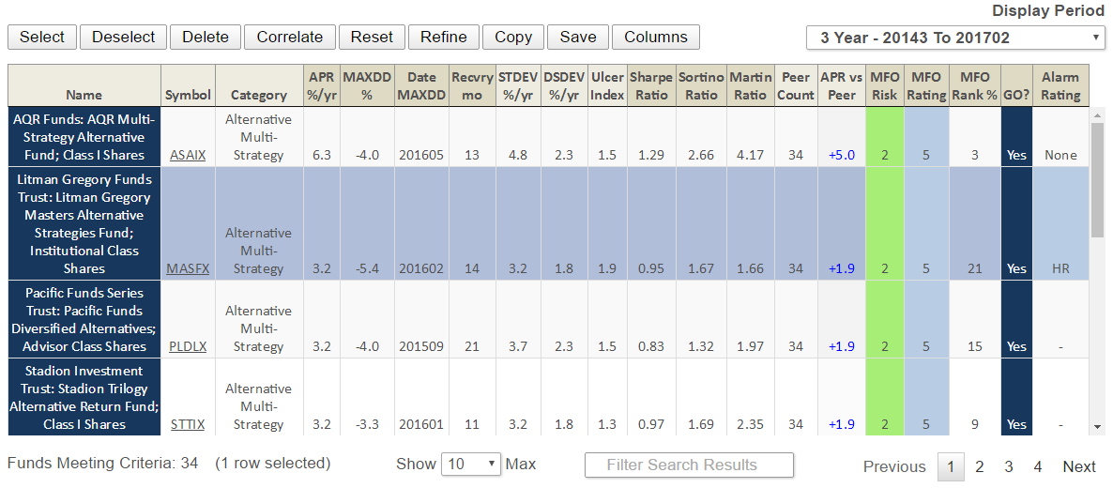Click the table scrollbar down arrow
The width and height of the screenshot is (1113, 488).
click(1097, 427)
